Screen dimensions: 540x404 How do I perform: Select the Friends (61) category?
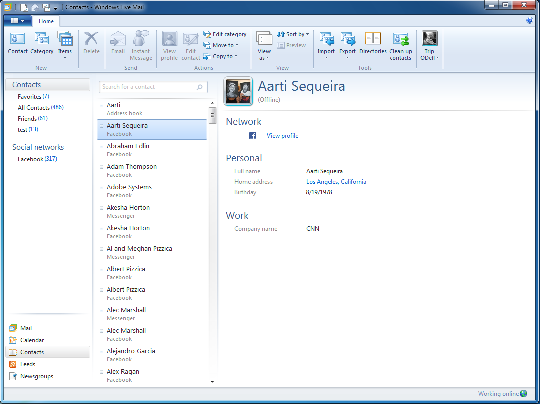tap(33, 118)
